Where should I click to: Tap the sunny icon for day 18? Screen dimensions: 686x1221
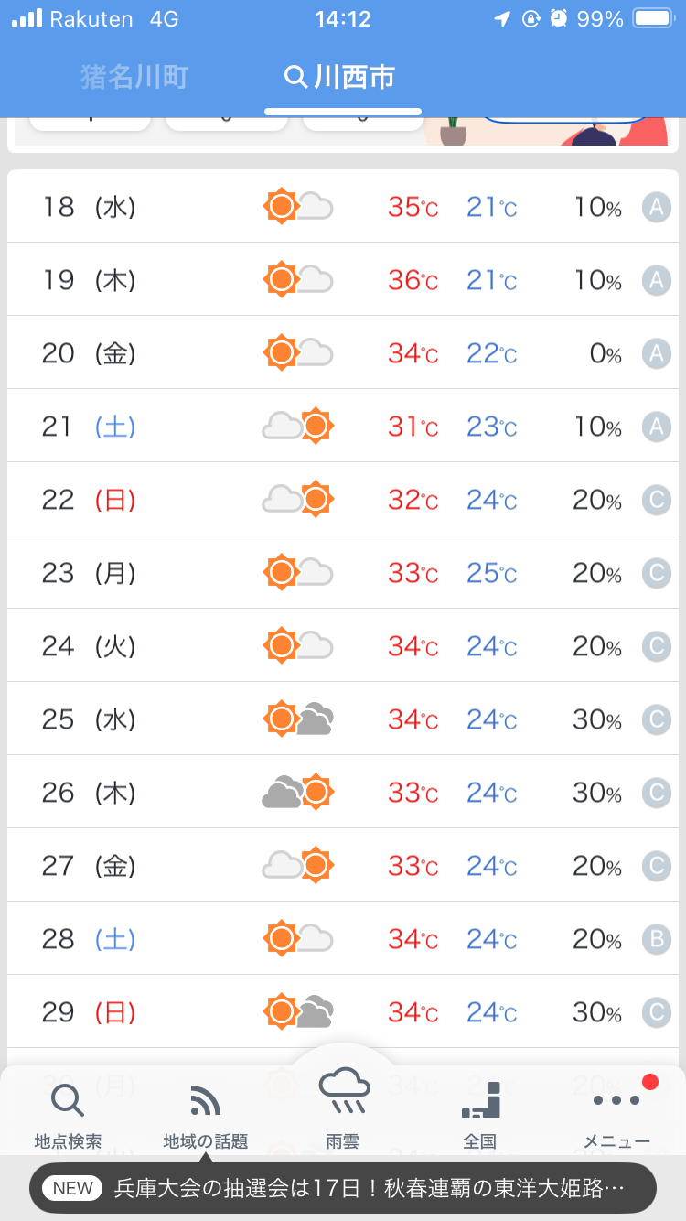[x=297, y=206]
